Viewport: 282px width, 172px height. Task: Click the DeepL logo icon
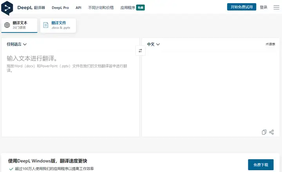coord(7,8)
